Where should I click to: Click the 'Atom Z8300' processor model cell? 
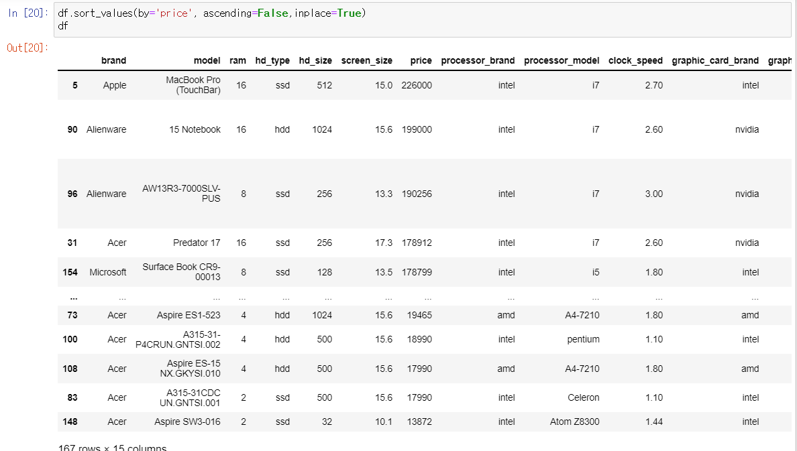click(574, 422)
